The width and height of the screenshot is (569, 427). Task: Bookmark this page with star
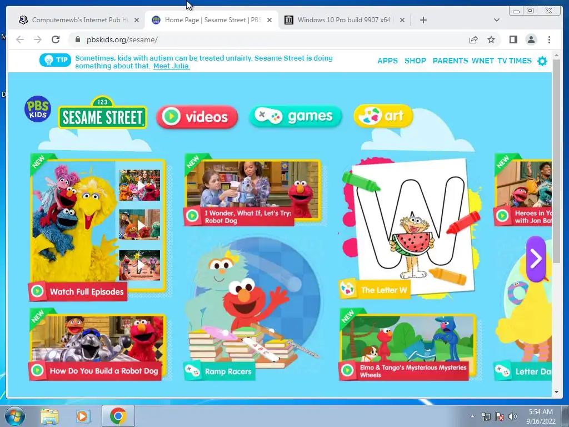point(491,39)
